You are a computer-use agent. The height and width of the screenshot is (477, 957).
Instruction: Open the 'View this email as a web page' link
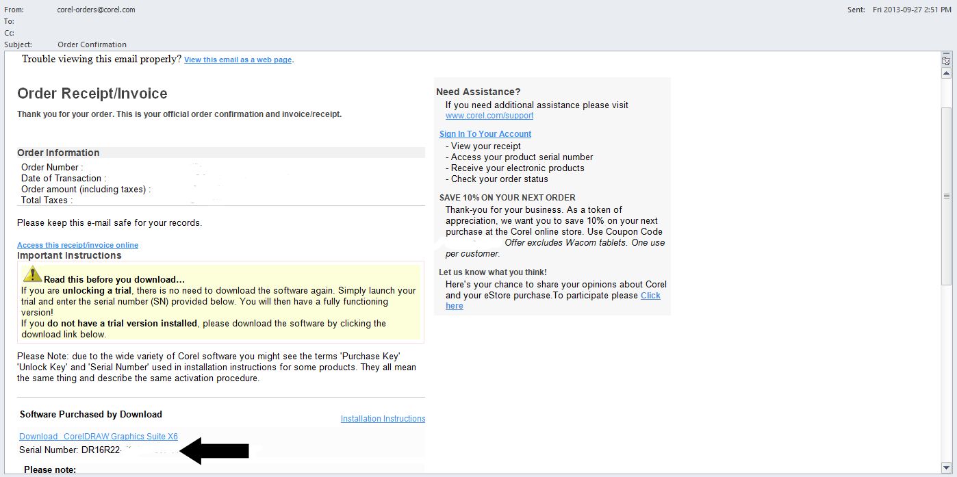238,60
